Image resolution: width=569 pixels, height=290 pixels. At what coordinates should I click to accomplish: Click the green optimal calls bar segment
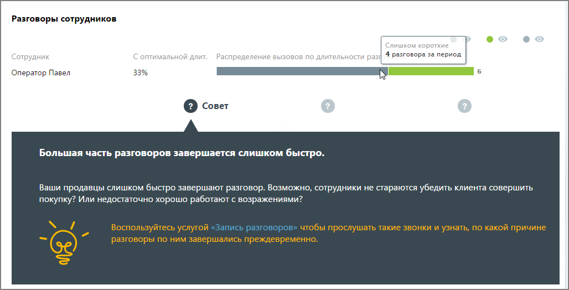pos(431,71)
